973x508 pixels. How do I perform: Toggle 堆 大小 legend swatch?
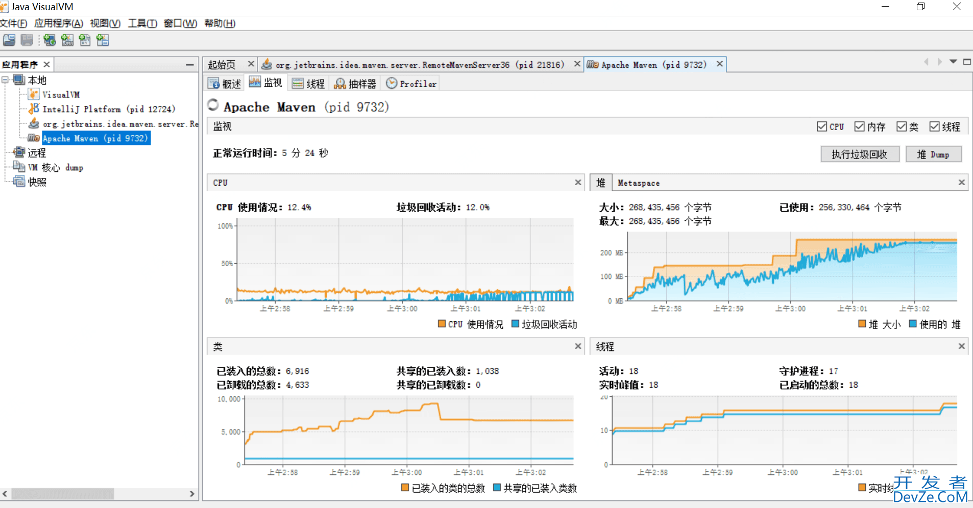tap(862, 324)
